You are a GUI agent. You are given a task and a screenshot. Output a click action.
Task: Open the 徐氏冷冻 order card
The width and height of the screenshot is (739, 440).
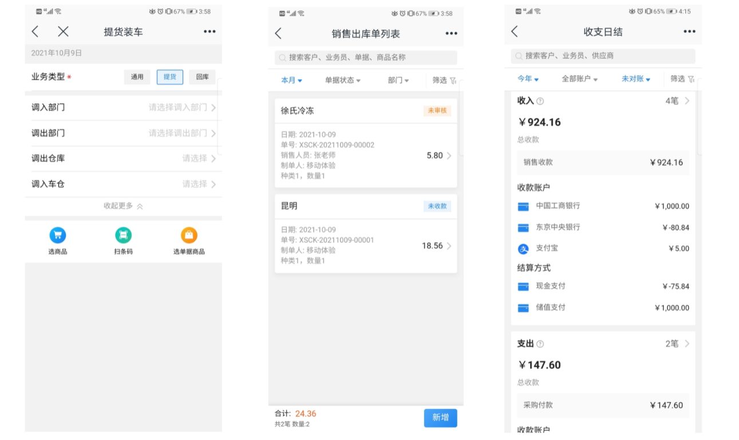point(366,143)
